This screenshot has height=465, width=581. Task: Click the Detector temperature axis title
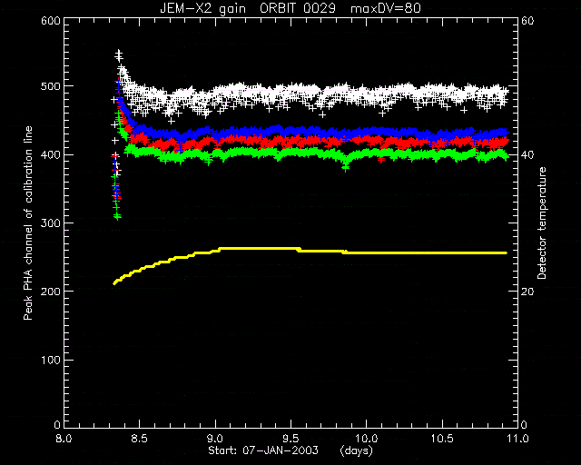542,223
